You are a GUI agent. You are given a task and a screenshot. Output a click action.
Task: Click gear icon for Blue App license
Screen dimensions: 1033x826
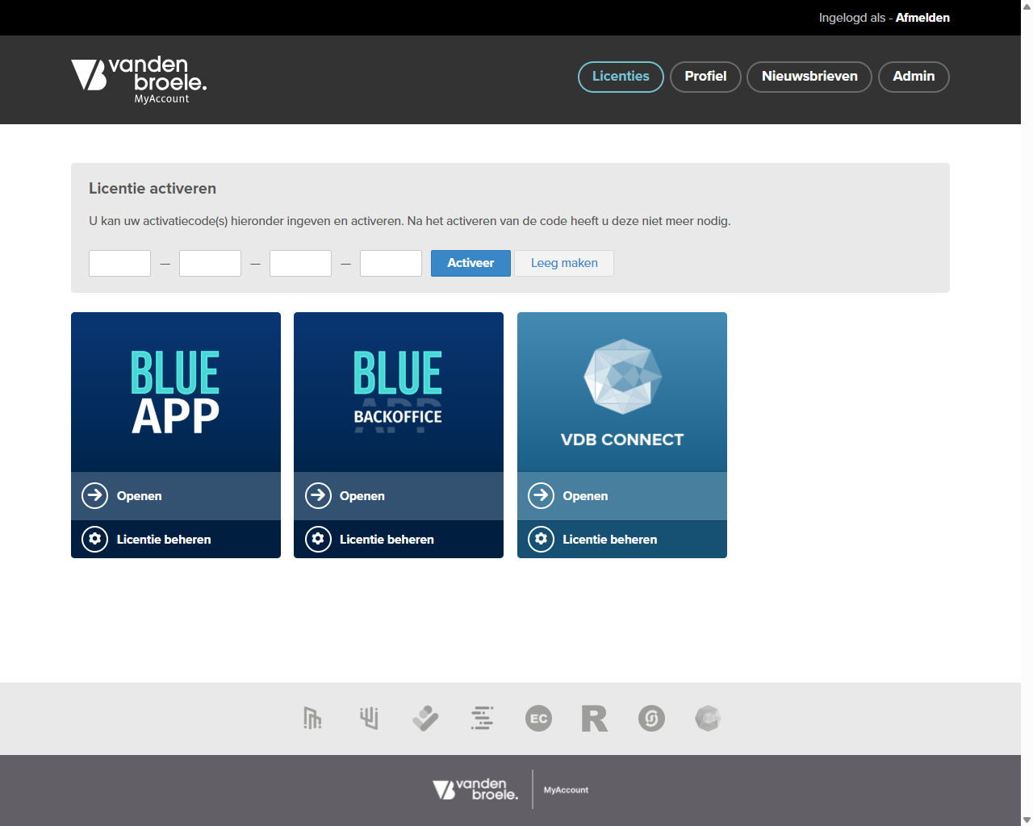pyautogui.click(x=95, y=539)
